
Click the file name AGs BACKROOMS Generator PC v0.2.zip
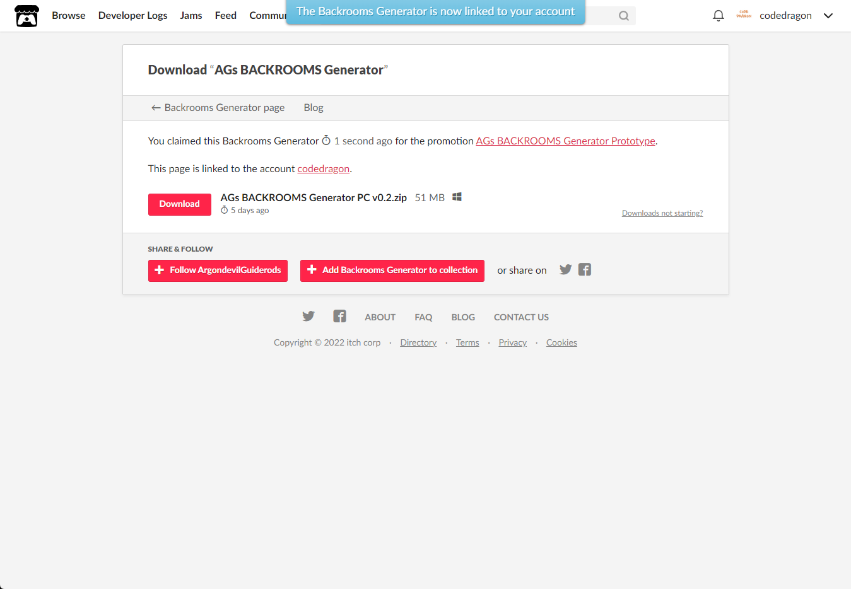point(314,197)
